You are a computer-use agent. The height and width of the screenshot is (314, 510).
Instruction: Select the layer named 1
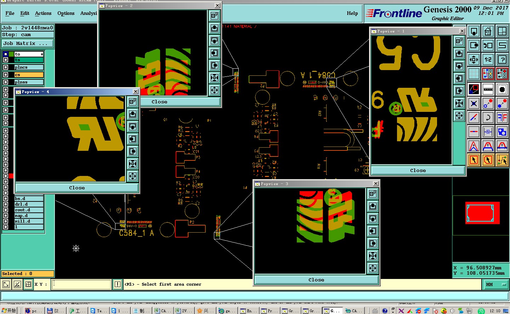point(29,227)
